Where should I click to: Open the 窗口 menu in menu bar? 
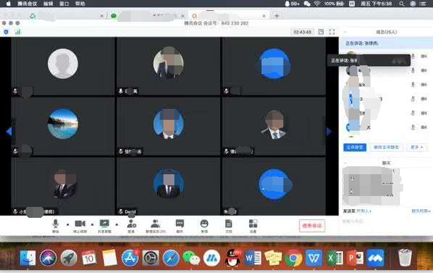64,4
